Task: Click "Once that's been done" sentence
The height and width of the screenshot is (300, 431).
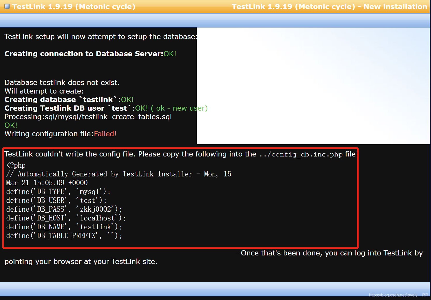Action: [x=332, y=253]
